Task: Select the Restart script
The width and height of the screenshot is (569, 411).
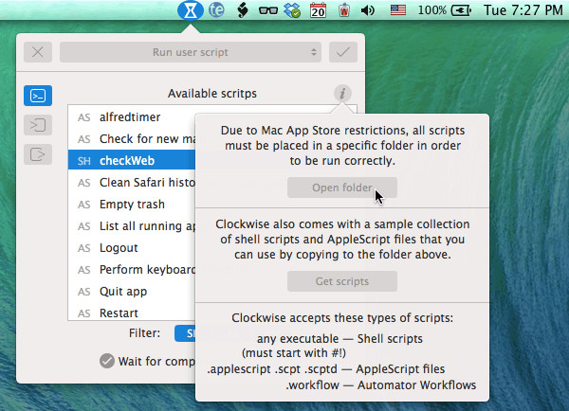Action: pos(132,313)
